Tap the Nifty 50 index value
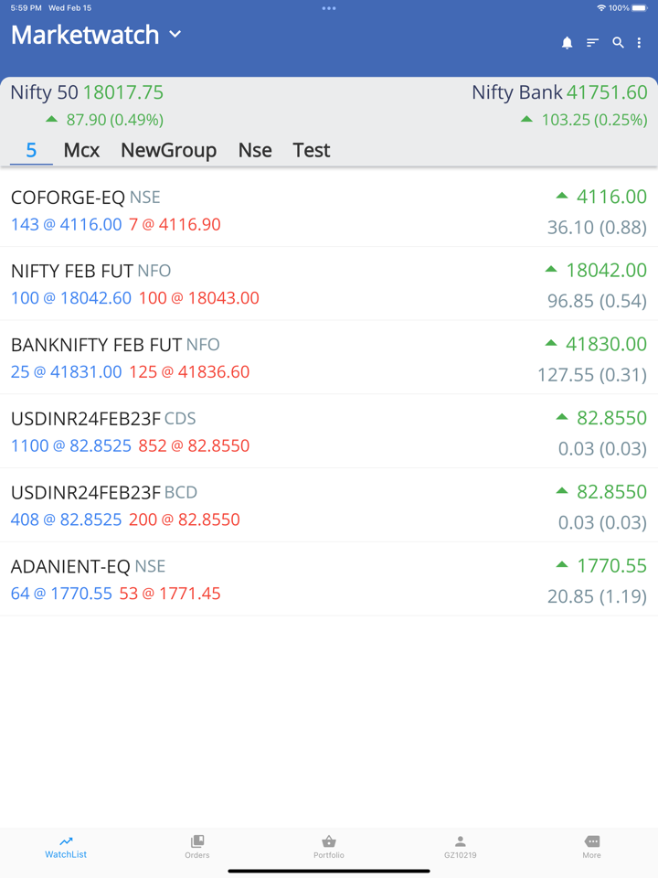The width and height of the screenshot is (658, 878). [x=122, y=92]
